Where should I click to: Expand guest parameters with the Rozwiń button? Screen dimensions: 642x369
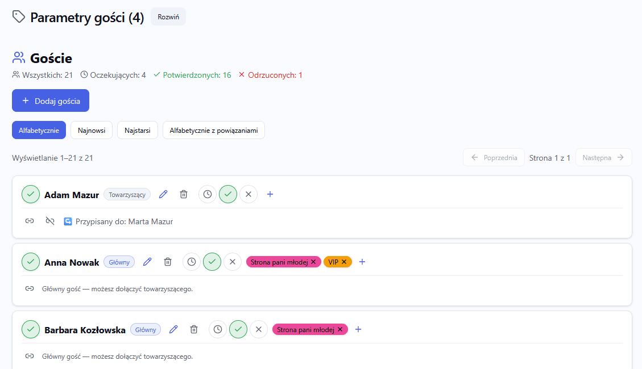click(168, 17)
